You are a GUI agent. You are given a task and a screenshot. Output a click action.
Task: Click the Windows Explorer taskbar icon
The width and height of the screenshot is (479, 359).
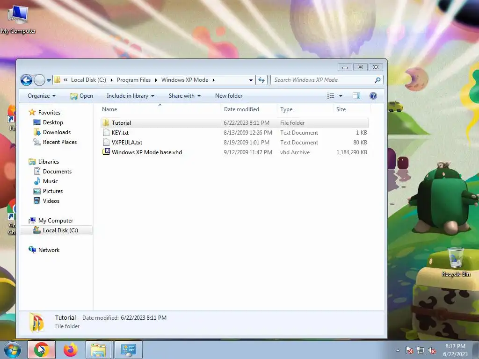pos(99,350)
